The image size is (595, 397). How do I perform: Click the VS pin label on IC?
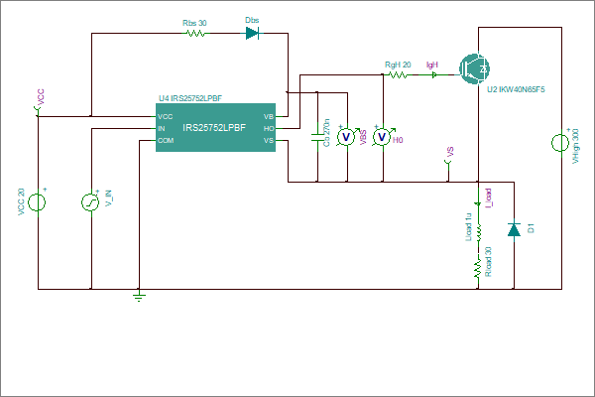pos(269,141)
